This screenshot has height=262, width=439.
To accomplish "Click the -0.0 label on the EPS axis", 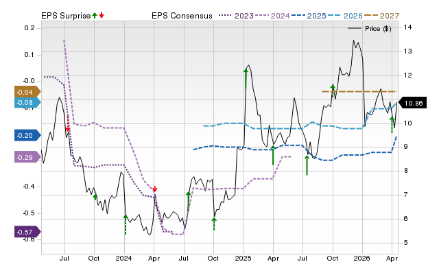I will click(x=28, y=81).
